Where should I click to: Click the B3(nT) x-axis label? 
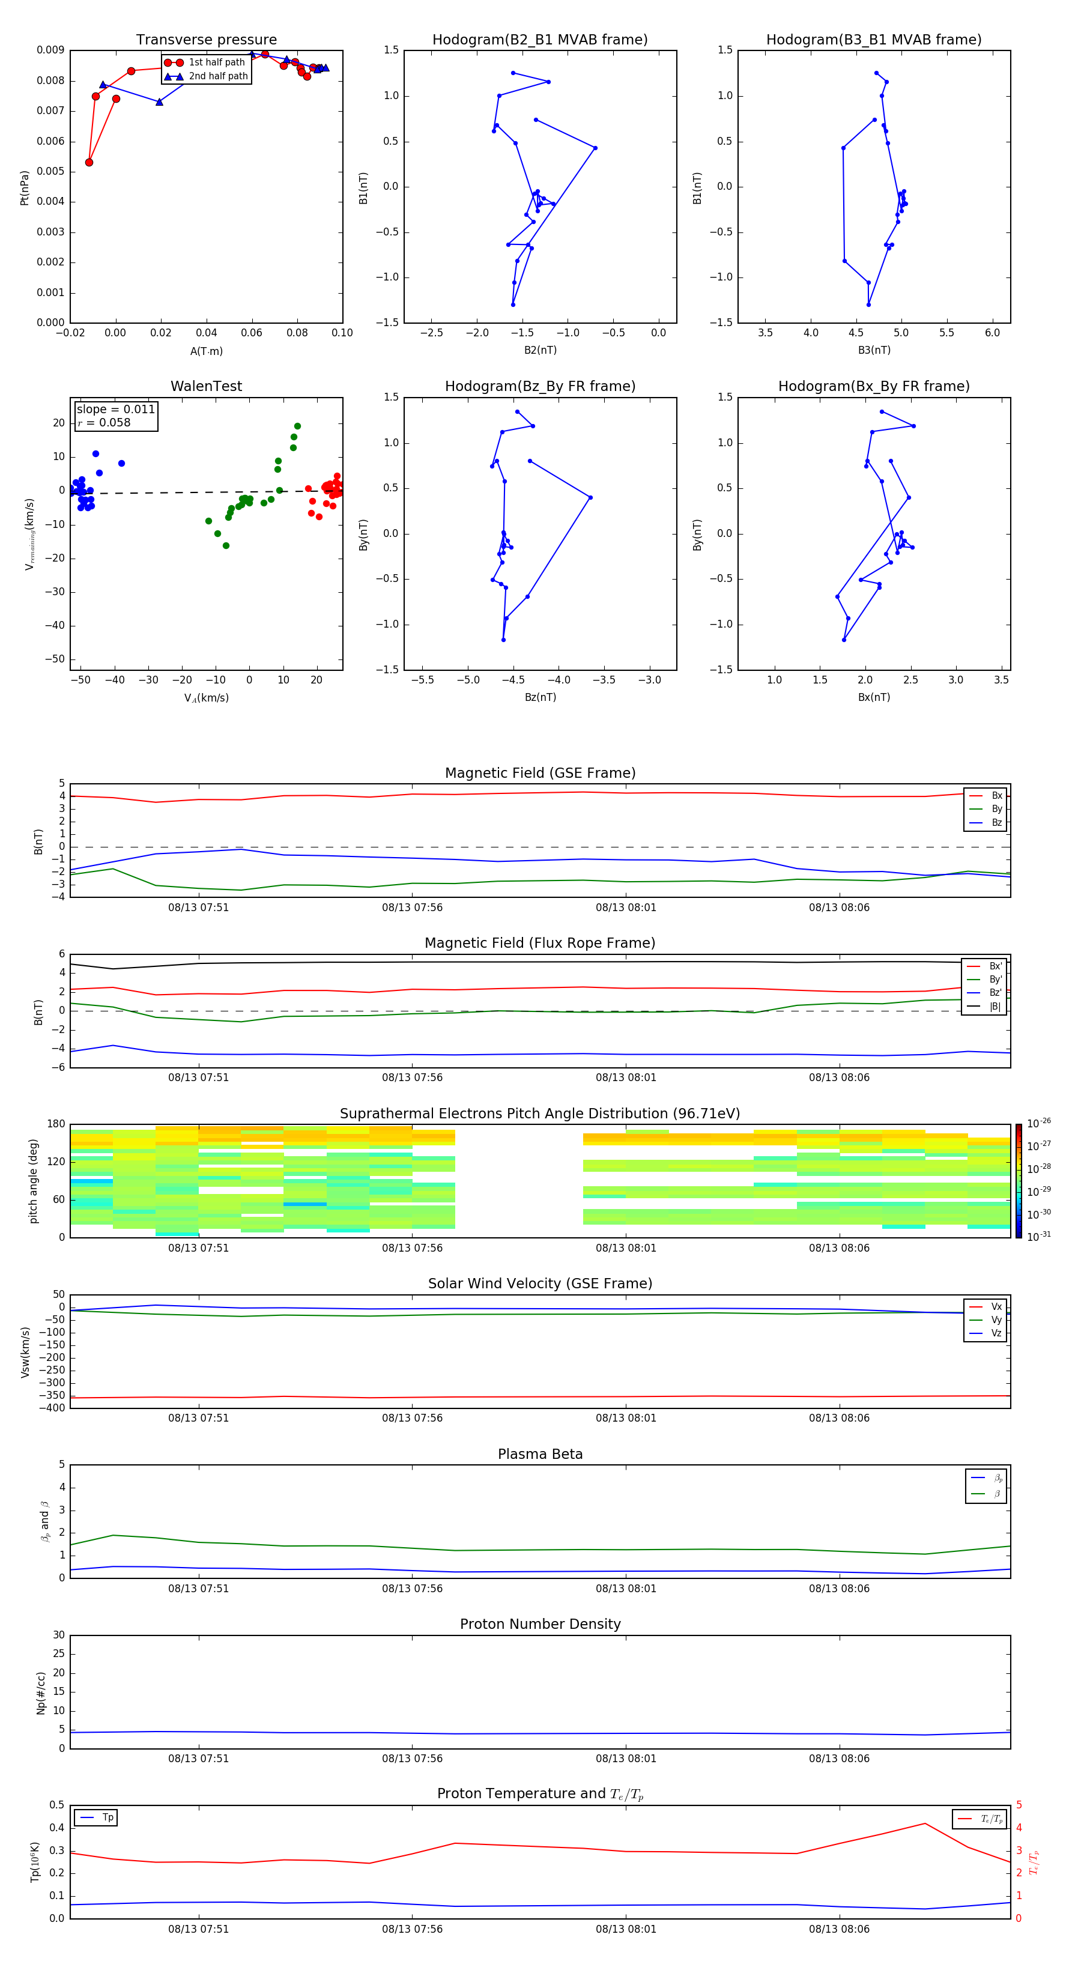874,350
